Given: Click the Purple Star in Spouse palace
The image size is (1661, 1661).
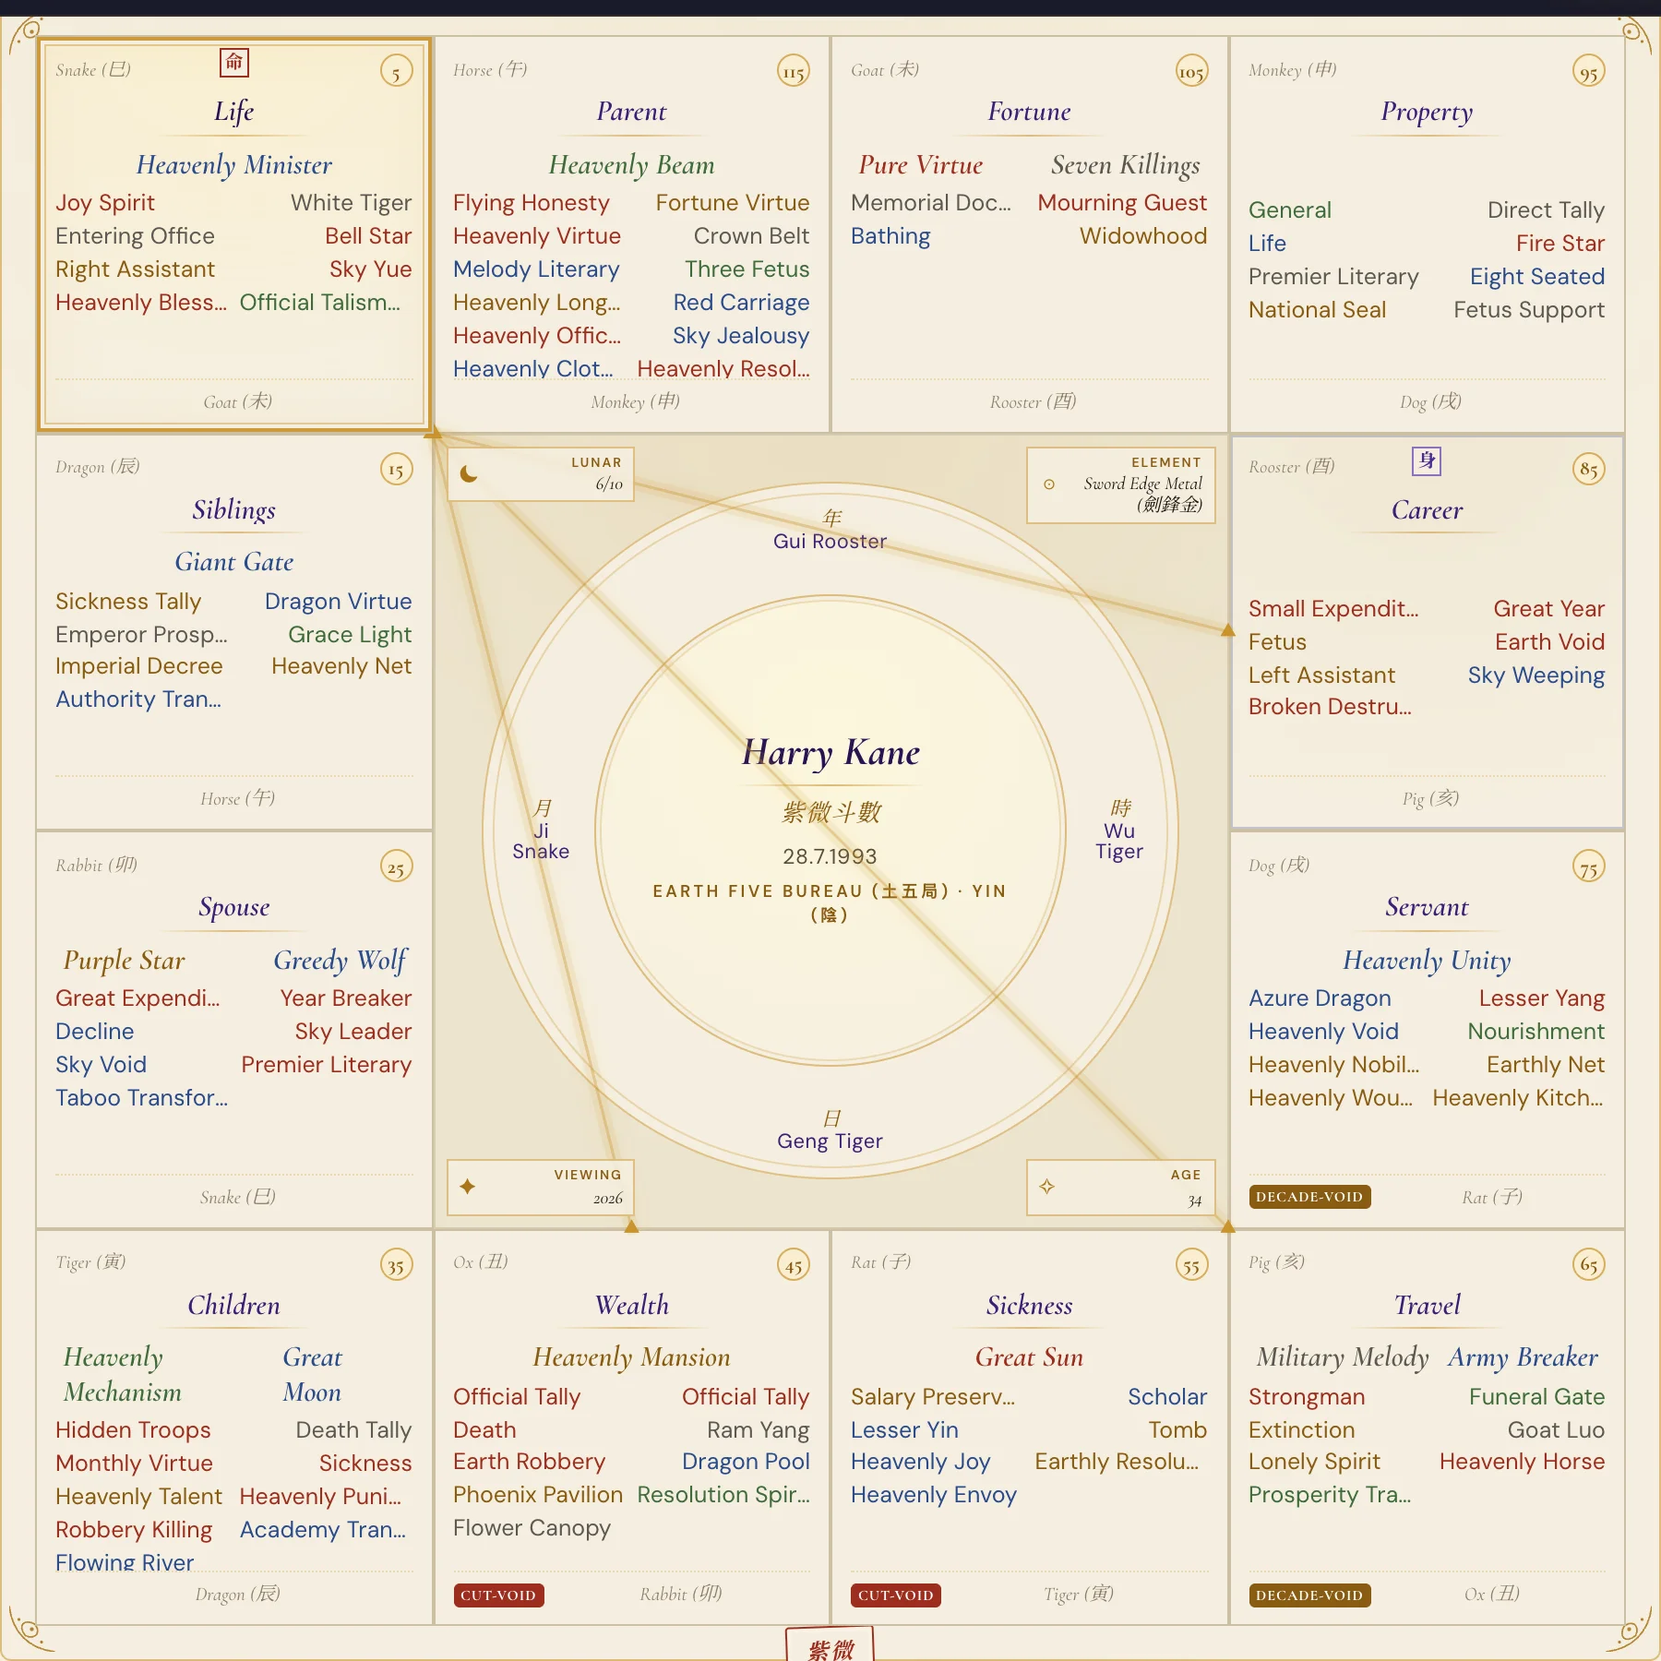Looking at the screenshot, I should coord(124,961).
